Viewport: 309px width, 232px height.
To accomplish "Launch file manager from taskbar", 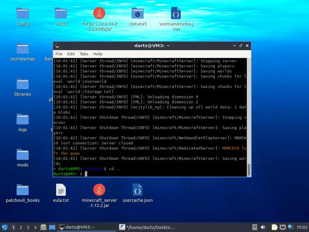I will pyautogui.click(x=43, y=227).
